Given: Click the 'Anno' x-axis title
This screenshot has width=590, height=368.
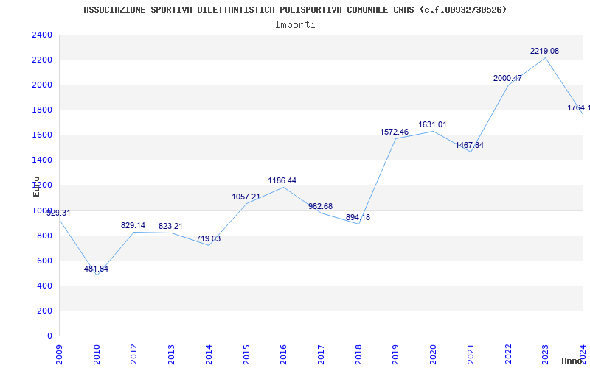Looking at the screenshot, I should [x=572, y=361].
